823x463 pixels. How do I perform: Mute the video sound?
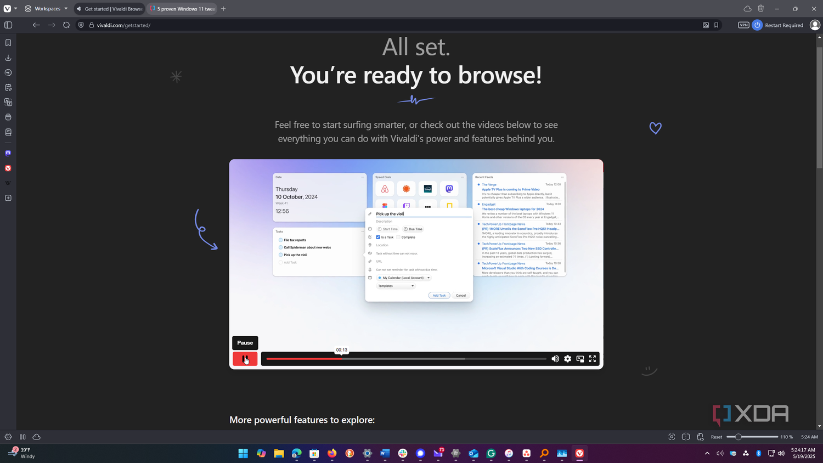click(x=555, y=359)
